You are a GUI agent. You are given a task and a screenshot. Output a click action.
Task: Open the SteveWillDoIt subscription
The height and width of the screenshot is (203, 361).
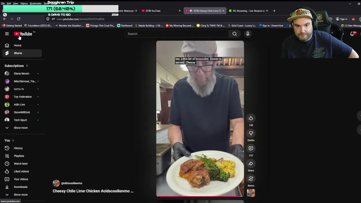[22, 112]
